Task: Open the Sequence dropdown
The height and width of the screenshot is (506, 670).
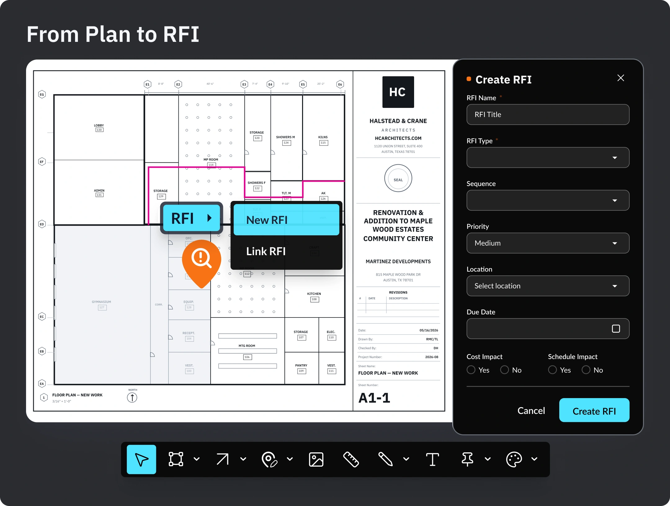Action: [x=548, y=200]
